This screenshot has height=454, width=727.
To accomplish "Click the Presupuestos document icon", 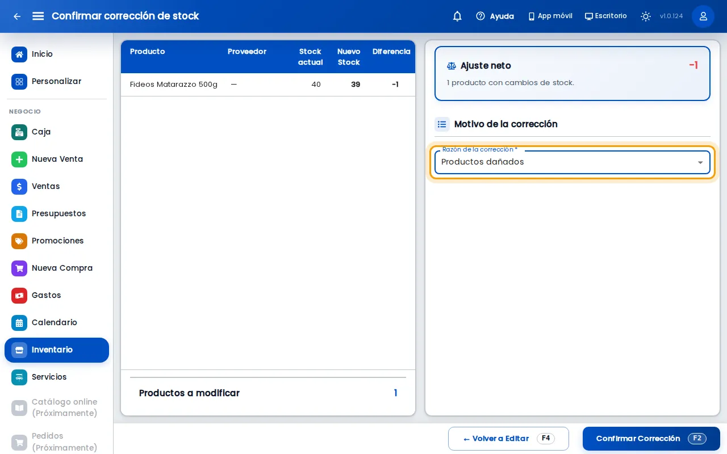I will point(19,214).
